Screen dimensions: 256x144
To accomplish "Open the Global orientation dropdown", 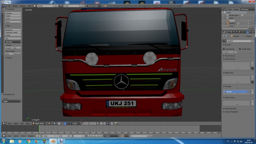I will click(x=77, y=124).
